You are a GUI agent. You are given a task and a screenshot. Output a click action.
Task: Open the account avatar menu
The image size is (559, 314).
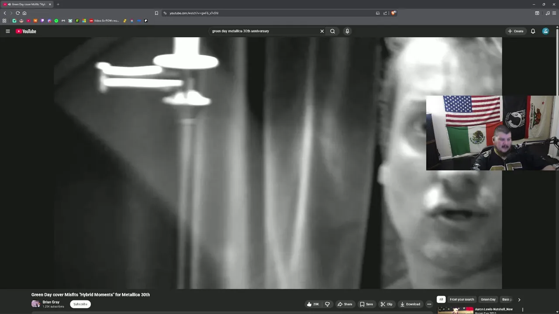545,31
